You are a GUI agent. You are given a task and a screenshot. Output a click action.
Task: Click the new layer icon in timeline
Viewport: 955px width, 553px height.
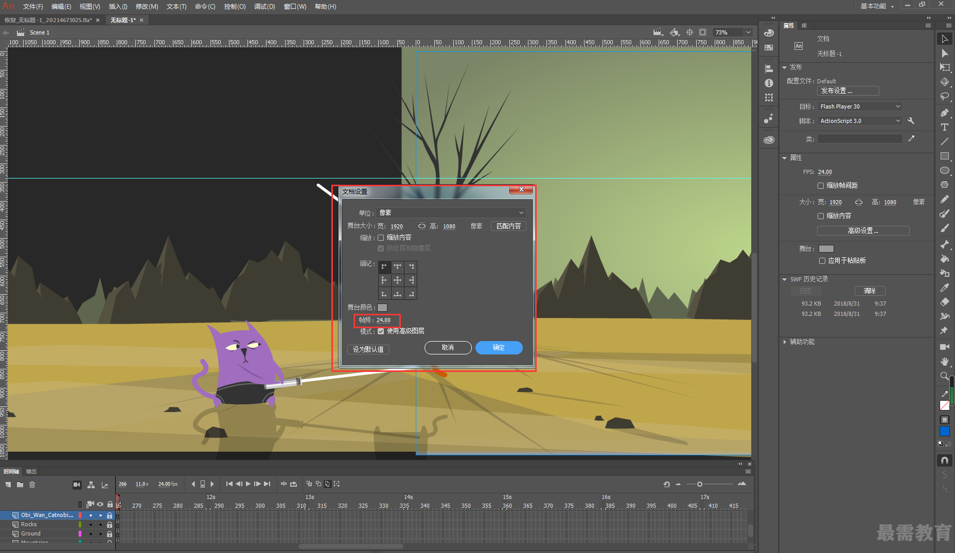pyautogui.click(x=8, y=485)
